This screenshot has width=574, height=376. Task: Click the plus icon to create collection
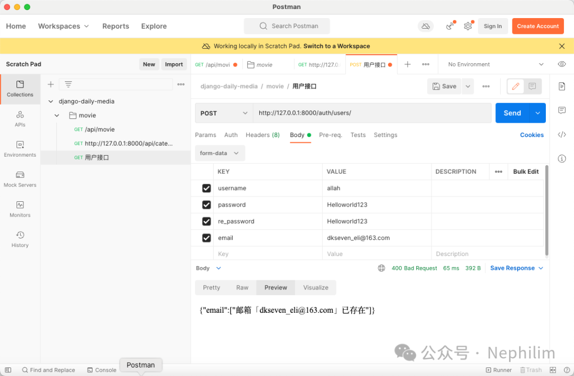point(50,84)
